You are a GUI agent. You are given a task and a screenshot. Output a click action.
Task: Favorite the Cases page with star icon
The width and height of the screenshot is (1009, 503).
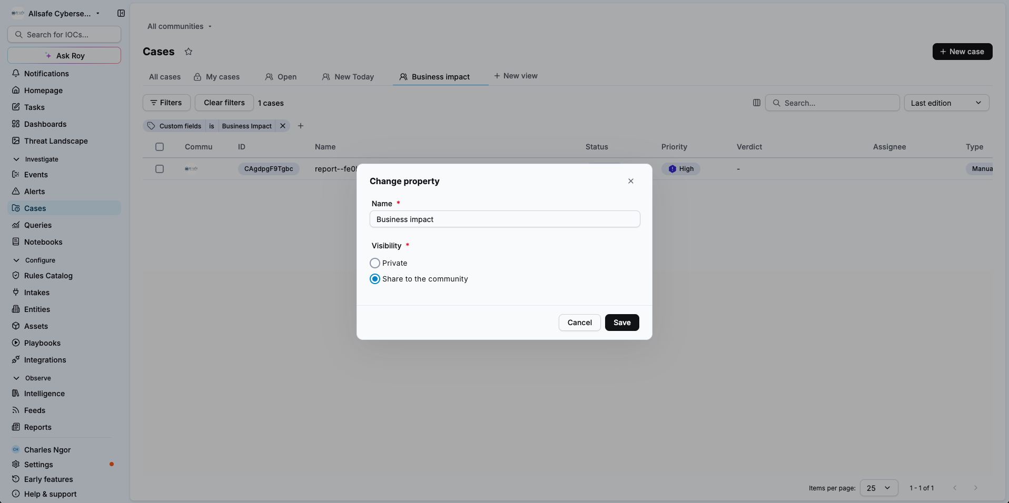[189, 52]
